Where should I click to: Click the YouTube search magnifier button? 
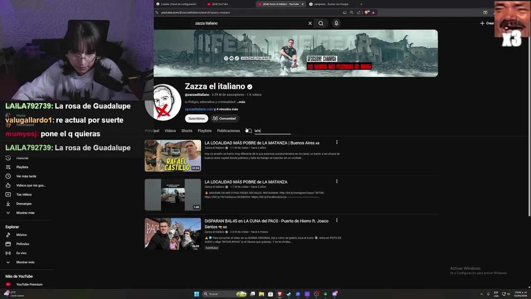[x=321, y=23]
